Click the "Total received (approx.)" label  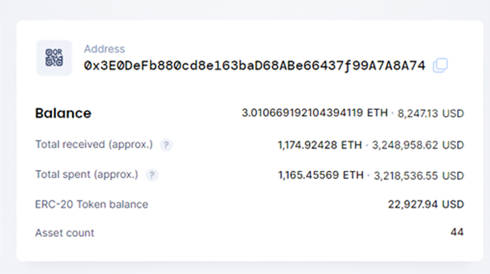94,145
